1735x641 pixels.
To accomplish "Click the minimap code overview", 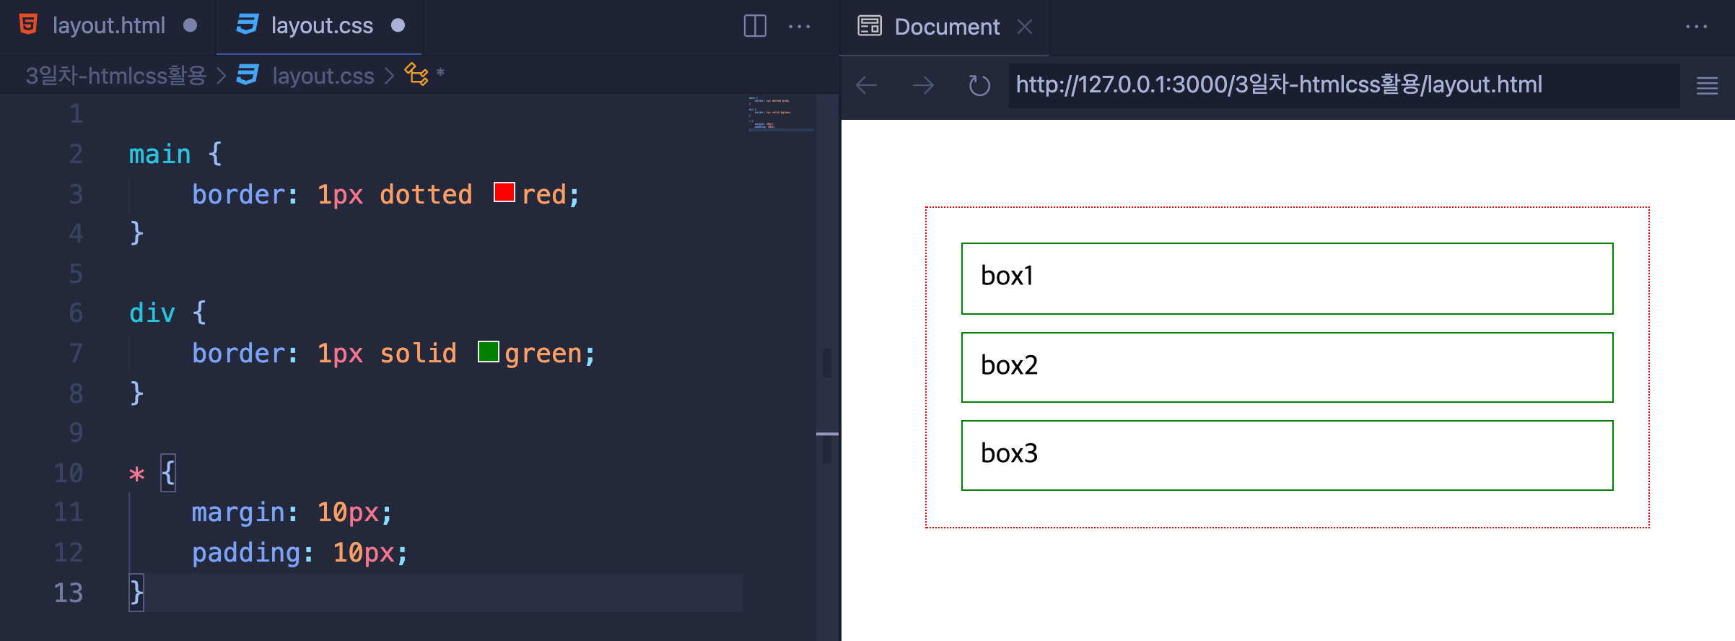I will click(x=781, y=113).
